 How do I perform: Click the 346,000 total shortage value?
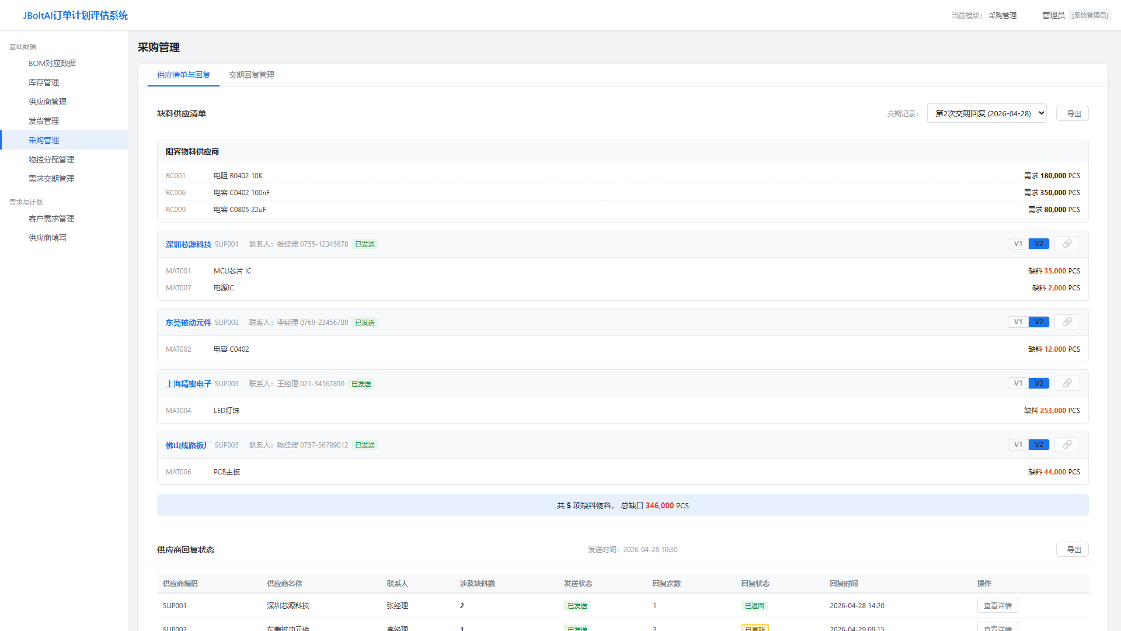[659, 505]
